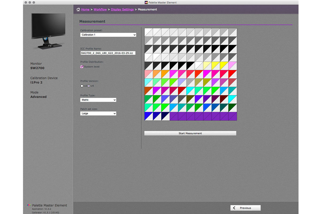Image resolution: width=321 pixels, height=214 pixels.
Task: Click the calibration device name i1Pro 2
Action: point(36,83)
